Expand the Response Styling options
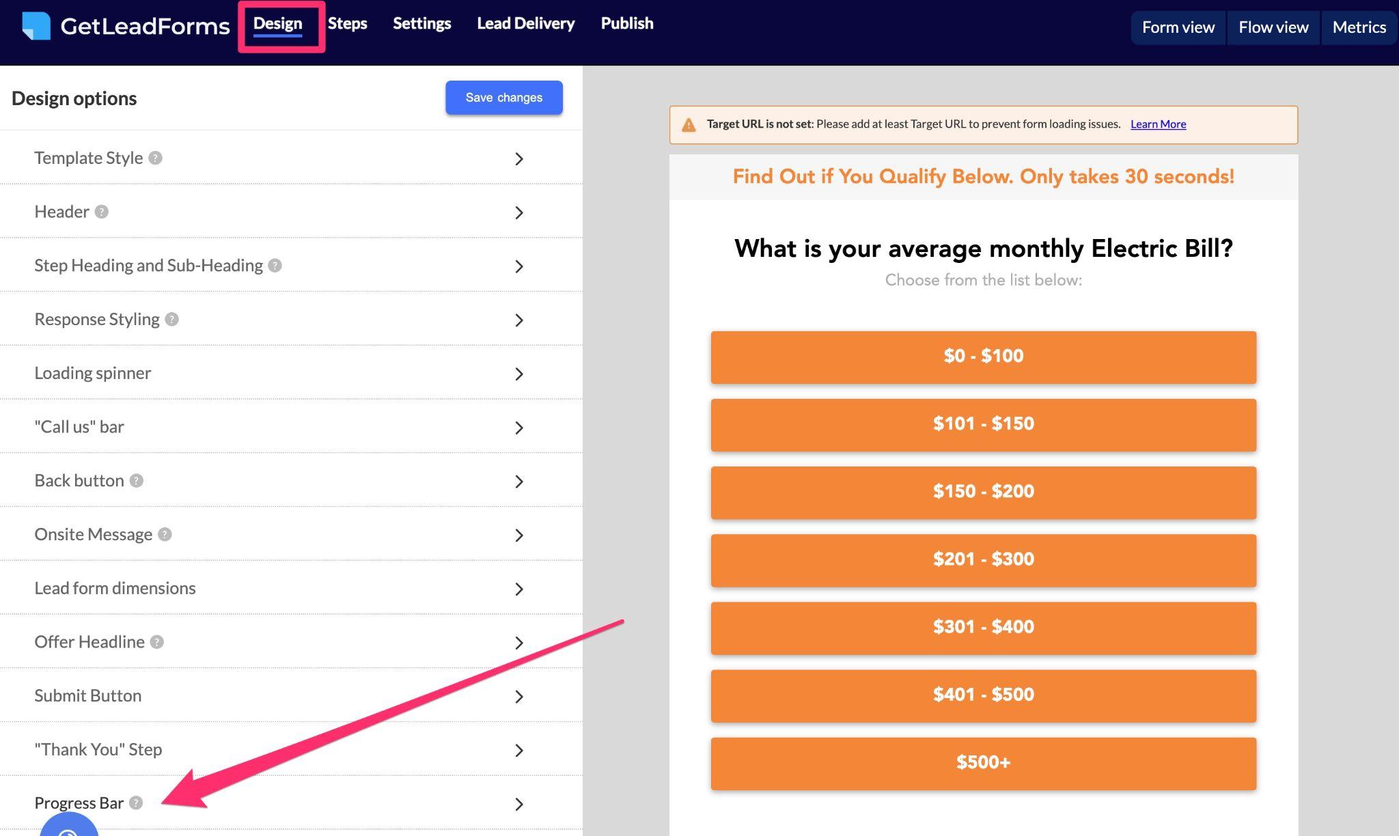Viewport: 1399px width, 836px height. (517, 318)
